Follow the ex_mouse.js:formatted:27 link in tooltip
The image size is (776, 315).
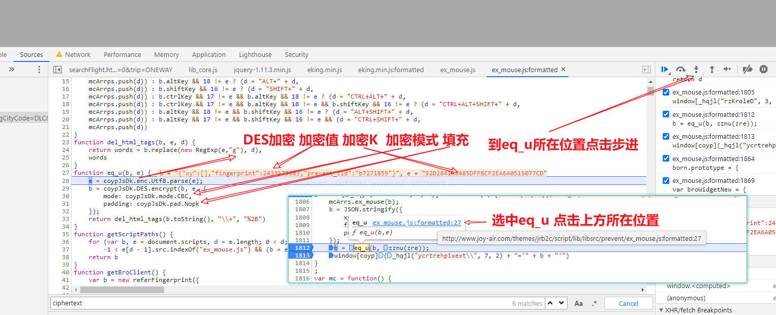pos(417,223)
